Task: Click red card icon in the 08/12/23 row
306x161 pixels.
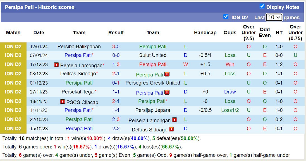Action: tap(167, 74)
